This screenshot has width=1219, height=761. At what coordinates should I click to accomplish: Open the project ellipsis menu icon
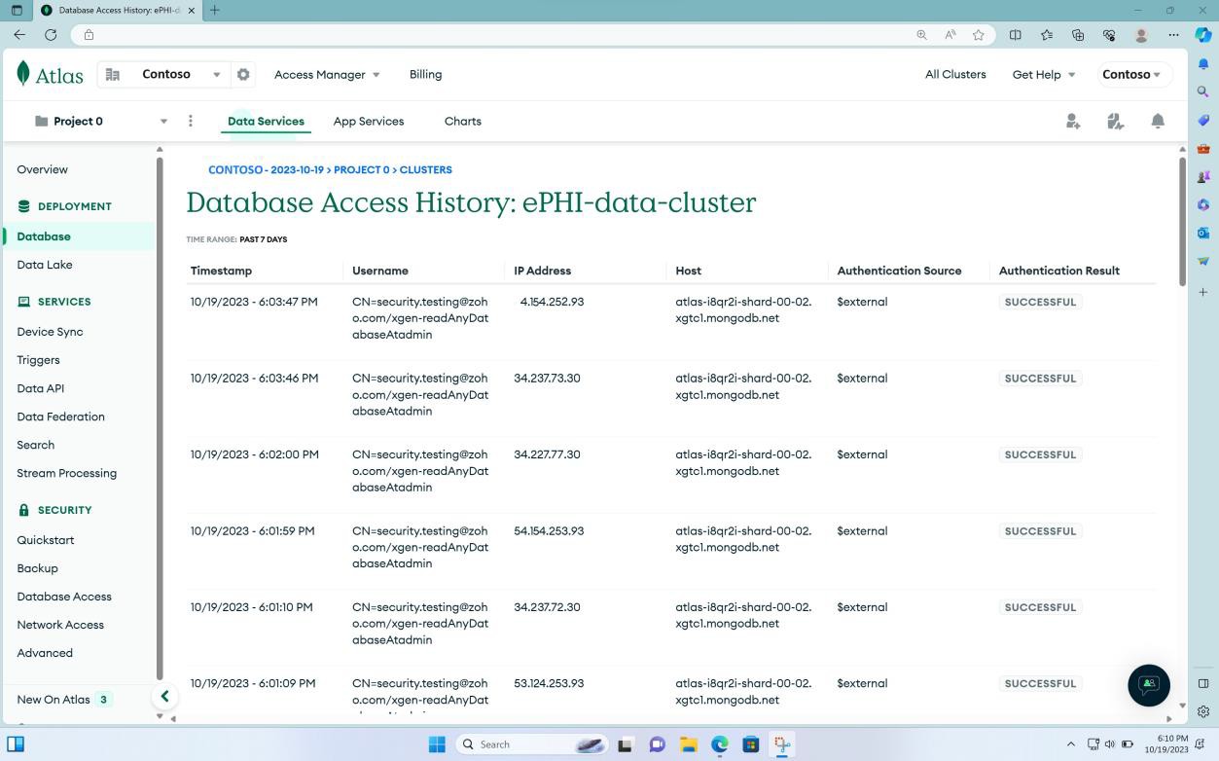191,121
